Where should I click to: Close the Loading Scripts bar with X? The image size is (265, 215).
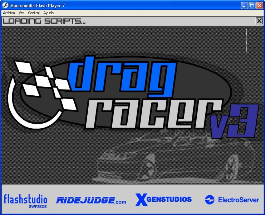pyautogui.click(x=259, y=21)
